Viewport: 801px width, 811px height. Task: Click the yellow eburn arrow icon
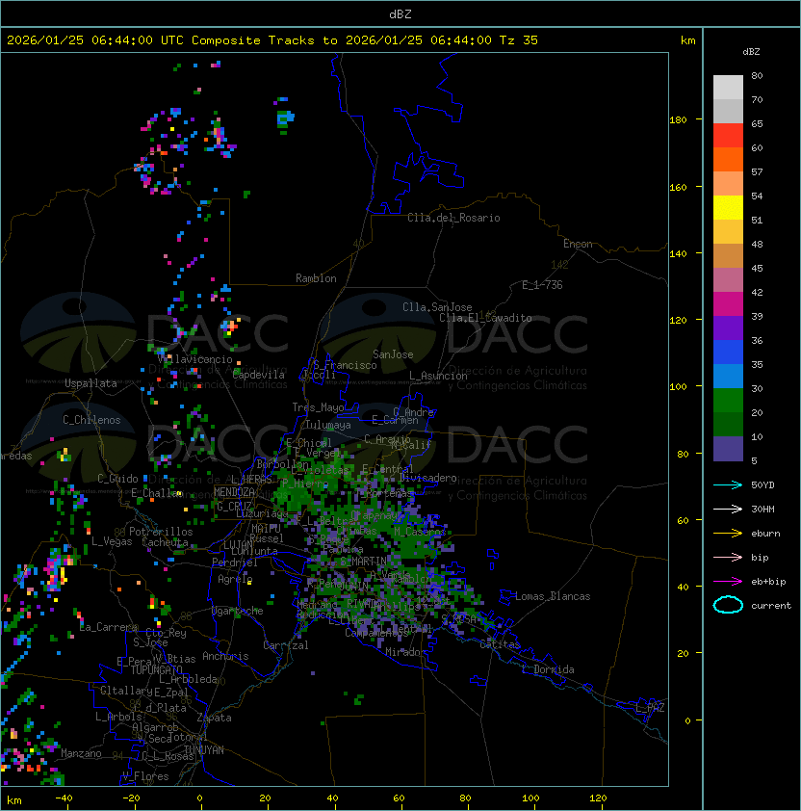pyautogui.click(x=728, y=534)
